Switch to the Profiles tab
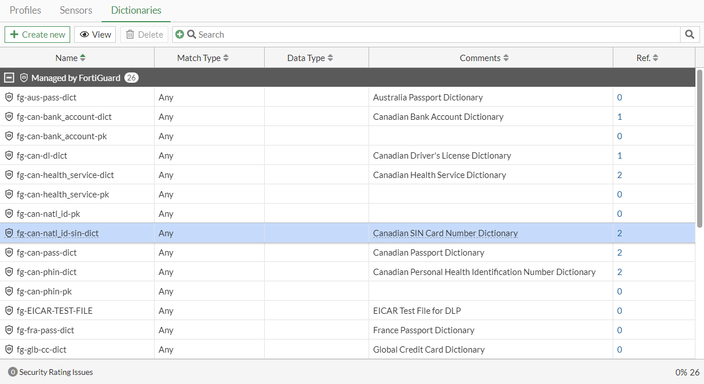The height and width of the screenshot is (384, 704). click(x=25, y=10)
